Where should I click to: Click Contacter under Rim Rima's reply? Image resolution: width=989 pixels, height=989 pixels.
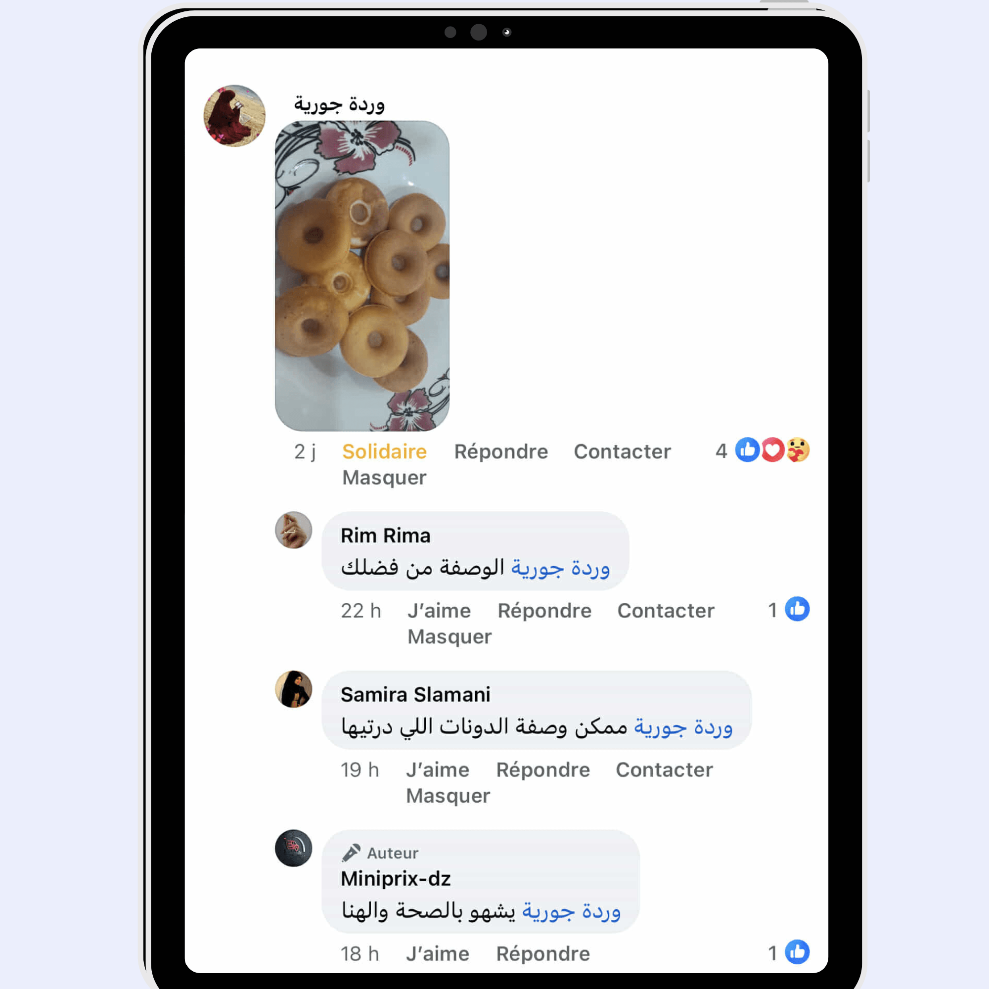pyautogui.click(x=666, y=611)
